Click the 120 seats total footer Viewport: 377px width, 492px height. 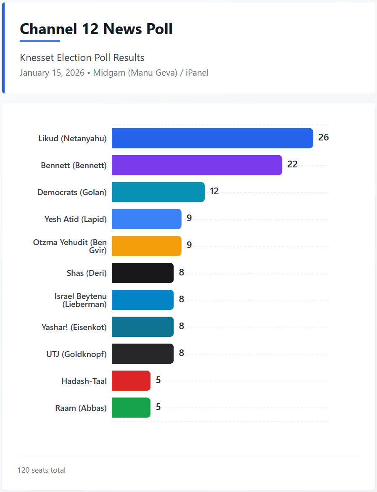tap(42, 470)
